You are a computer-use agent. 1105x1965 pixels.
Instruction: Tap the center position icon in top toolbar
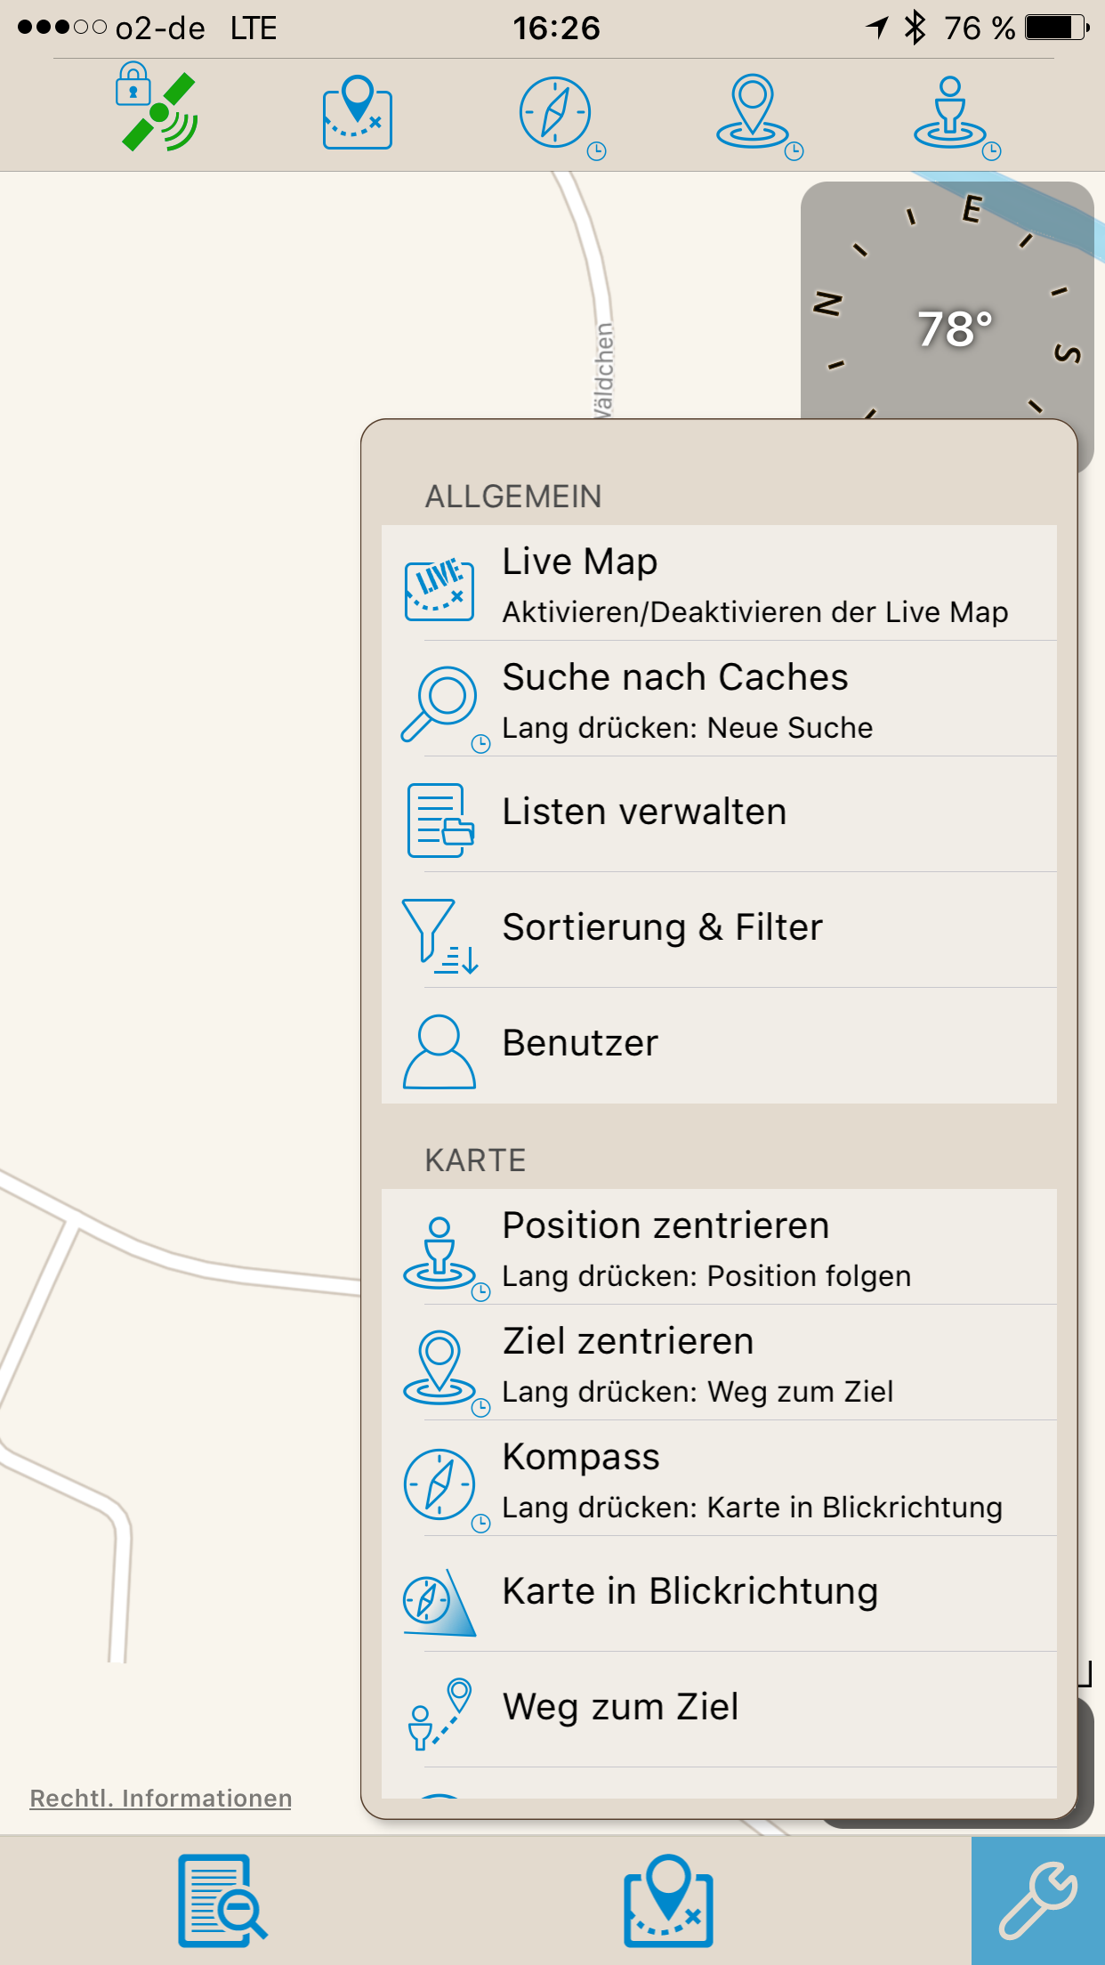click(954, 115)
